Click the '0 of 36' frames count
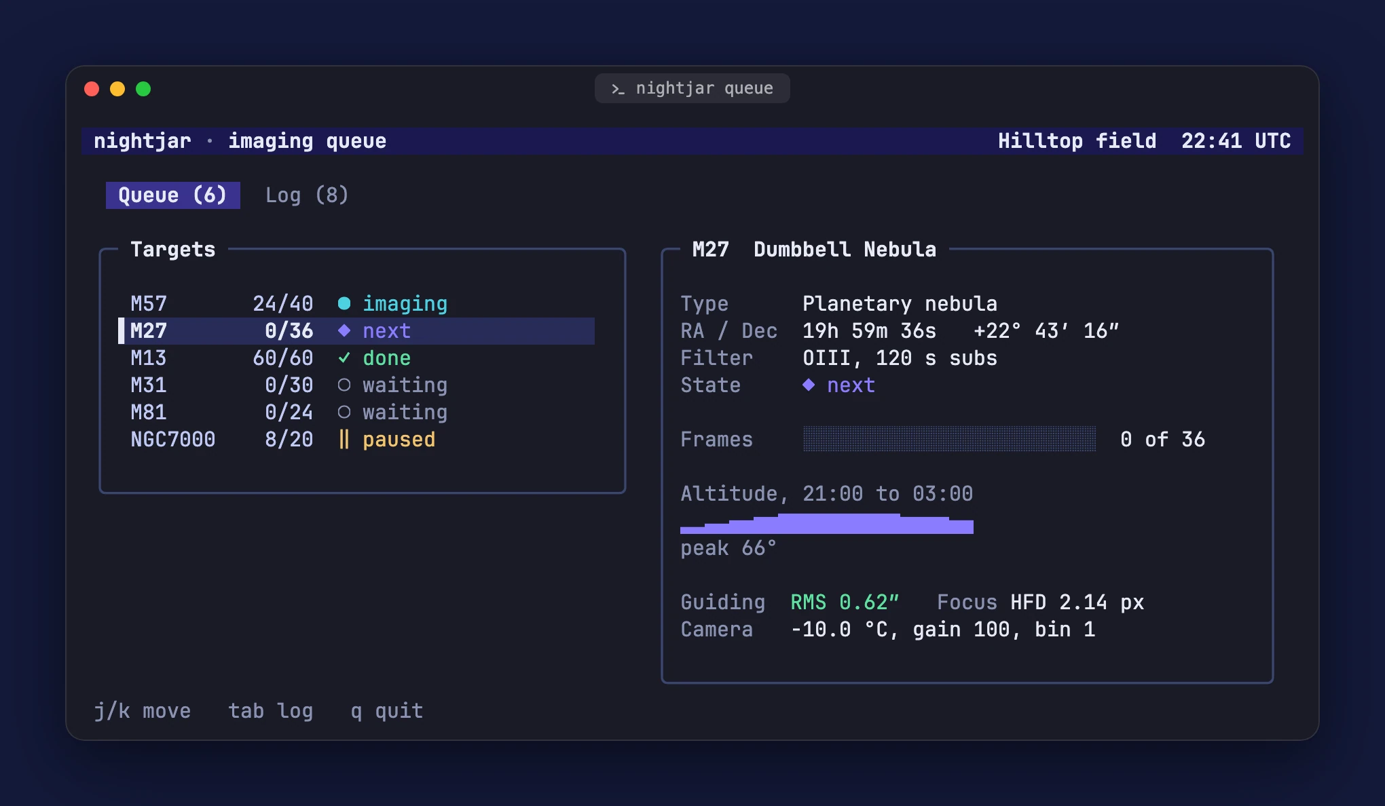 point(1163,439)
